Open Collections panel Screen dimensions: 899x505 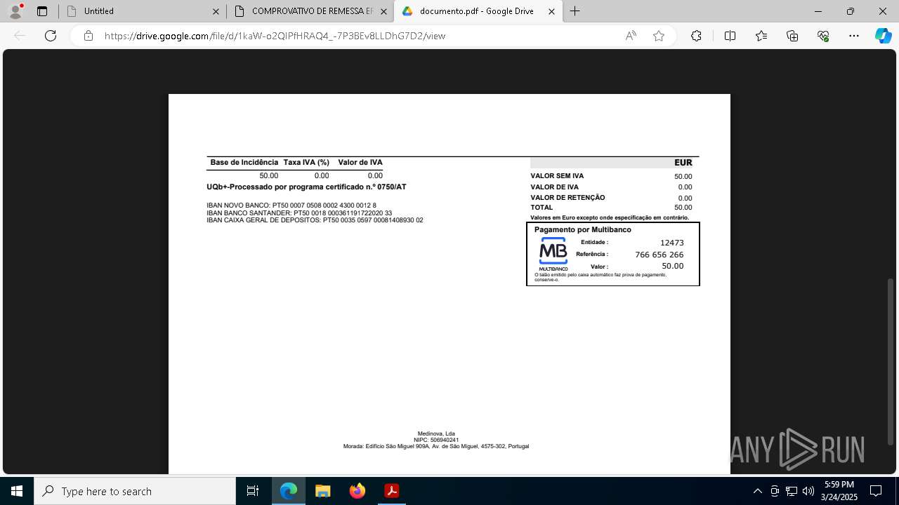[792, 36]
